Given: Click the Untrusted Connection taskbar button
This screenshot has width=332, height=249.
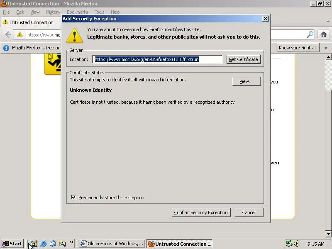Looking at the screenshot, I should coord(180,244).
